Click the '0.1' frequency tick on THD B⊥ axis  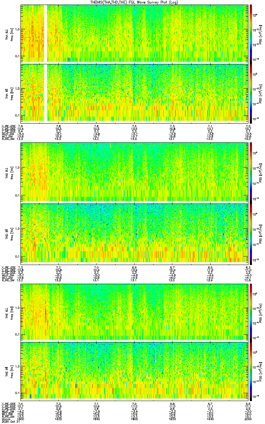tap(17, 195)
